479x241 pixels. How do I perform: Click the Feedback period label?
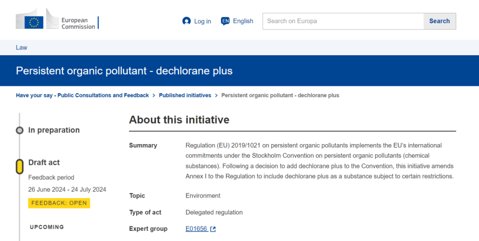click(51, 177)
